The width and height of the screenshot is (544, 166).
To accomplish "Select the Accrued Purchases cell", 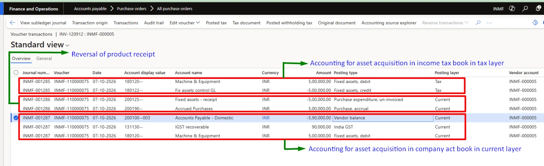I will [x=194, y=109].
